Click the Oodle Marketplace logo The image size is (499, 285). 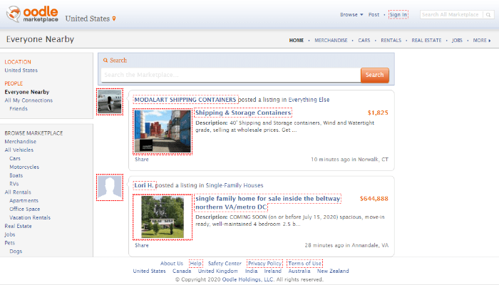click(x=32, y=15)
